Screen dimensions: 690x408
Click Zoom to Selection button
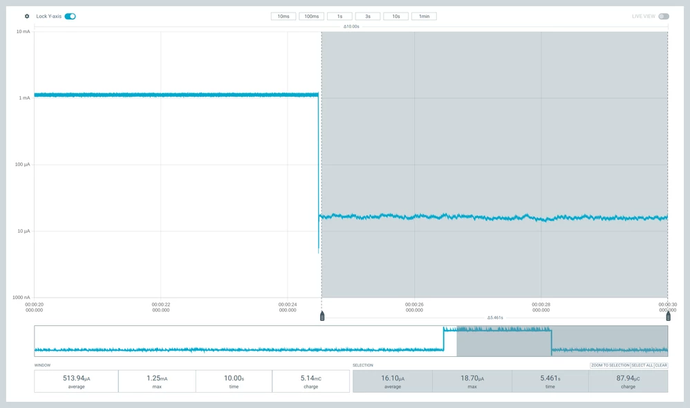[x=610, y=365]
